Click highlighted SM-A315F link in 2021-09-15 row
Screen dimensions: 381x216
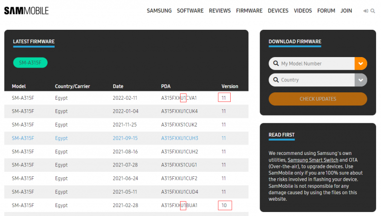tap(23, 138)
